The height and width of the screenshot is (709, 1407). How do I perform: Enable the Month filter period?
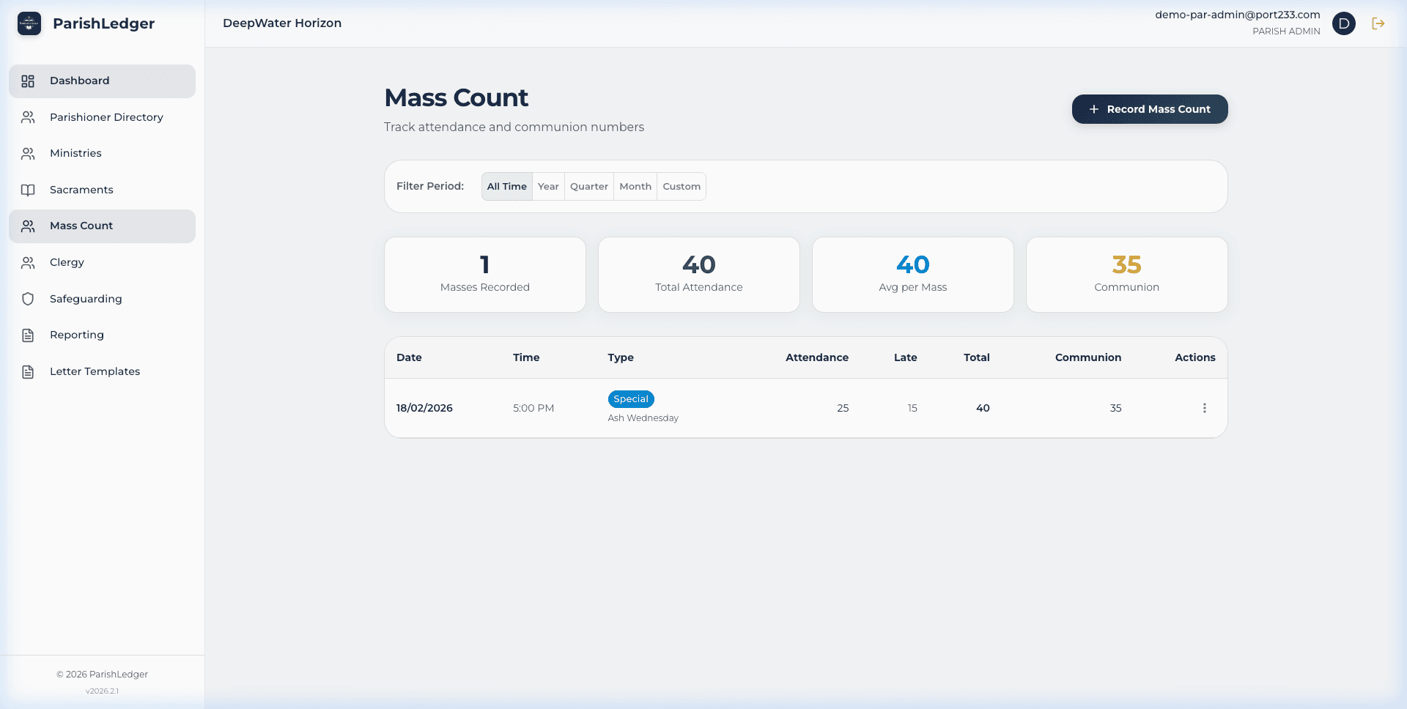[x=635, y=186]
